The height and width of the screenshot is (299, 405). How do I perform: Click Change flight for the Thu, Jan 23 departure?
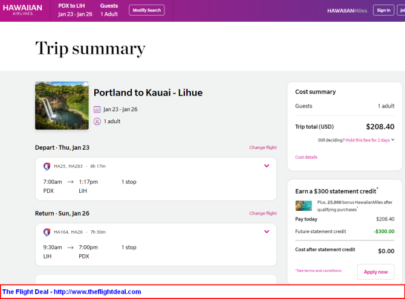263,147
